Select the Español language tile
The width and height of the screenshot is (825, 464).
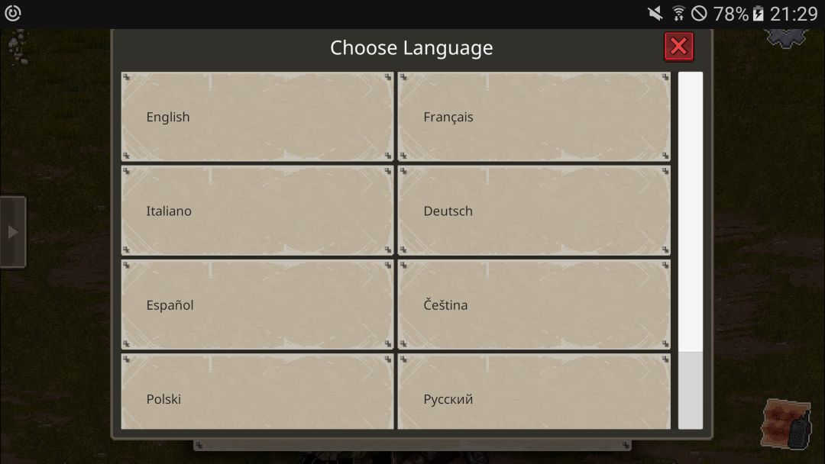[x=257, y=304]
